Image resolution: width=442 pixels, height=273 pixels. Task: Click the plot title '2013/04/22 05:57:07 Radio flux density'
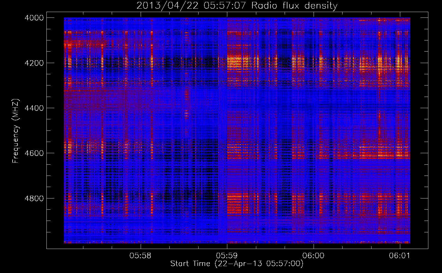point(237,6)
